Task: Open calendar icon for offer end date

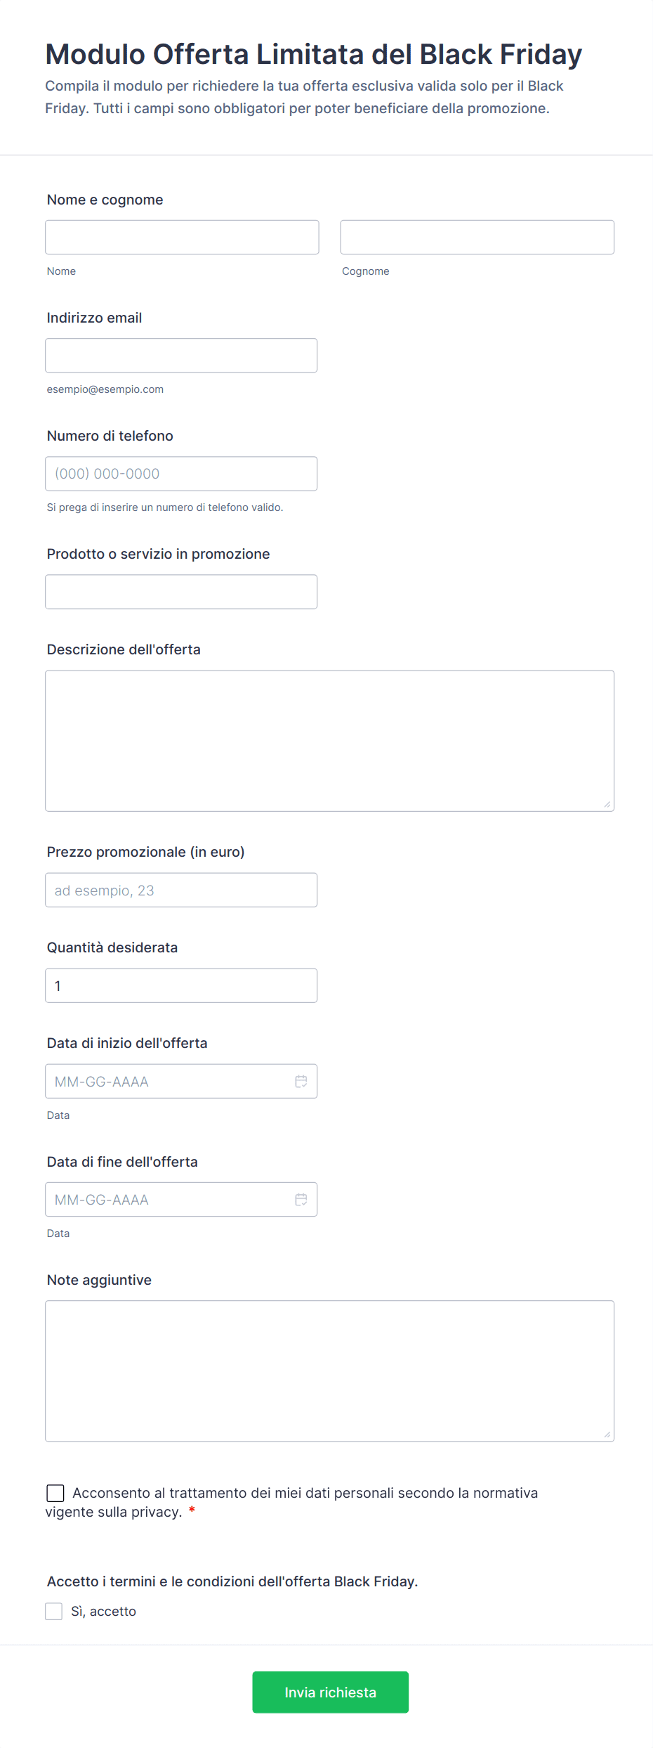Action: [x=301, y=1199]
